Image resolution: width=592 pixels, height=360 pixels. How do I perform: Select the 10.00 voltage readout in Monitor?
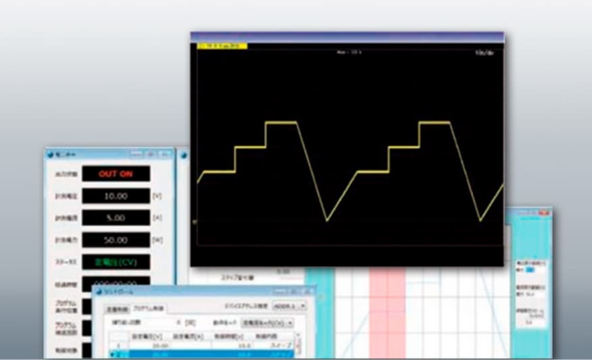(x=116, y=197)
